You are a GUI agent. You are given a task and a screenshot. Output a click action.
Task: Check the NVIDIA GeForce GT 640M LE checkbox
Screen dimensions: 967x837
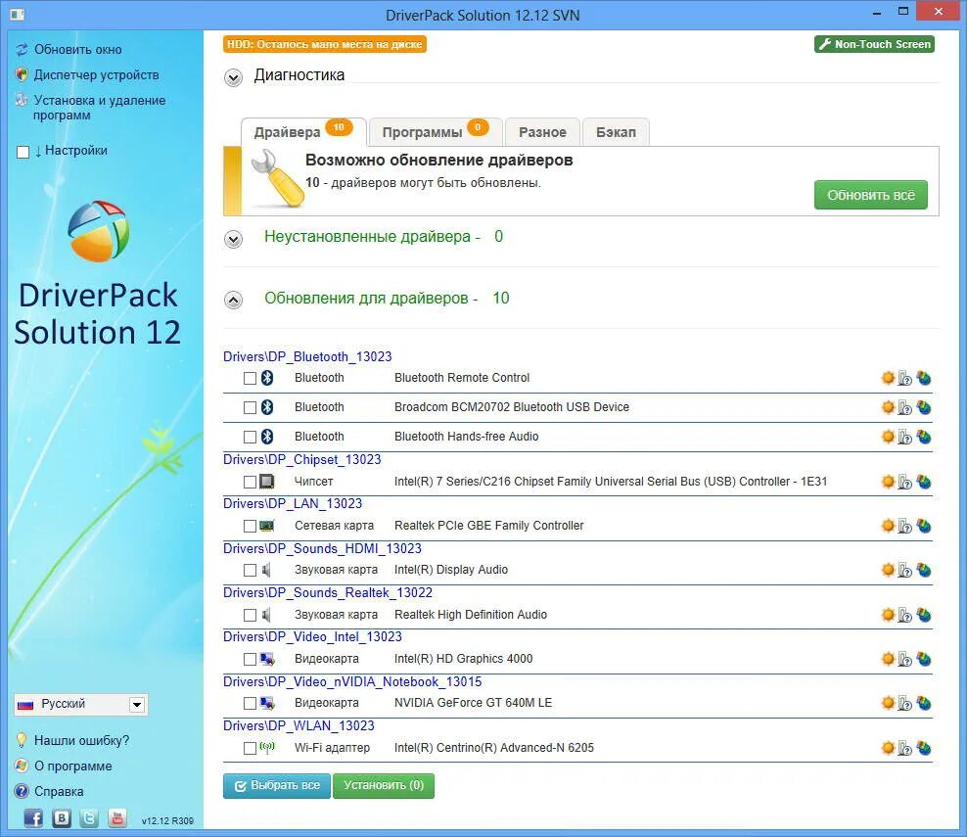(250, 703)
